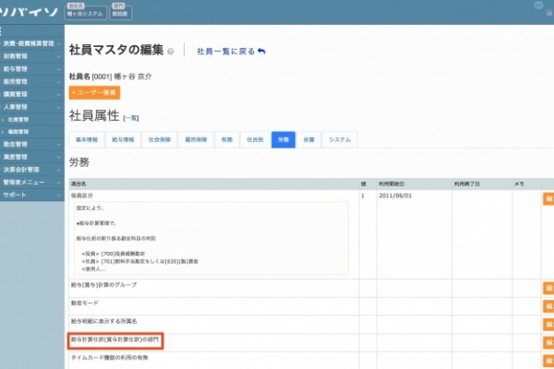This screenshot has height=369, width=554.
Task: Click the back arrow icon after 社員一覧に戻る
Action: tap(261, 52)
